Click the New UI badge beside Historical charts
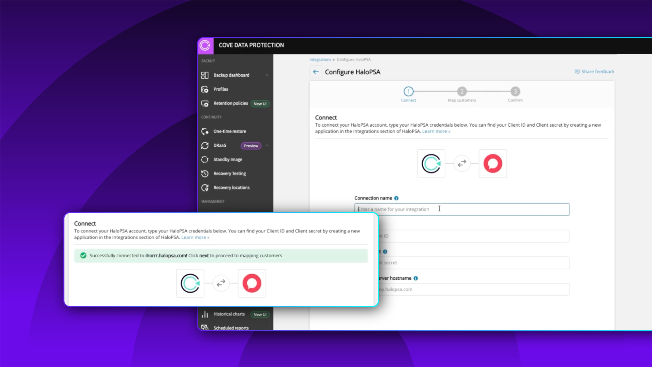The image size is (652, 367). (x=260, y=314)
